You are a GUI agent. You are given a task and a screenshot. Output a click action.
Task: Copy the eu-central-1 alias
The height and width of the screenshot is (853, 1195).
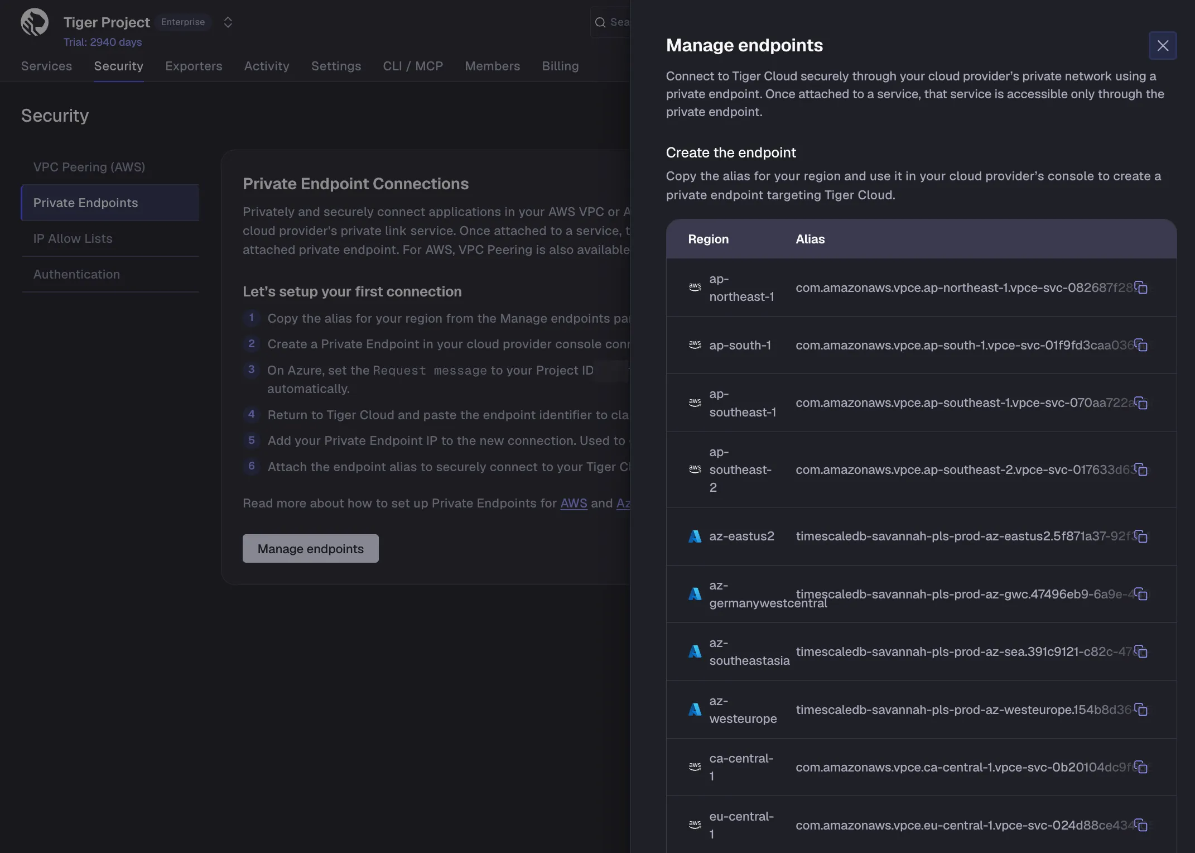[1141, 825]
